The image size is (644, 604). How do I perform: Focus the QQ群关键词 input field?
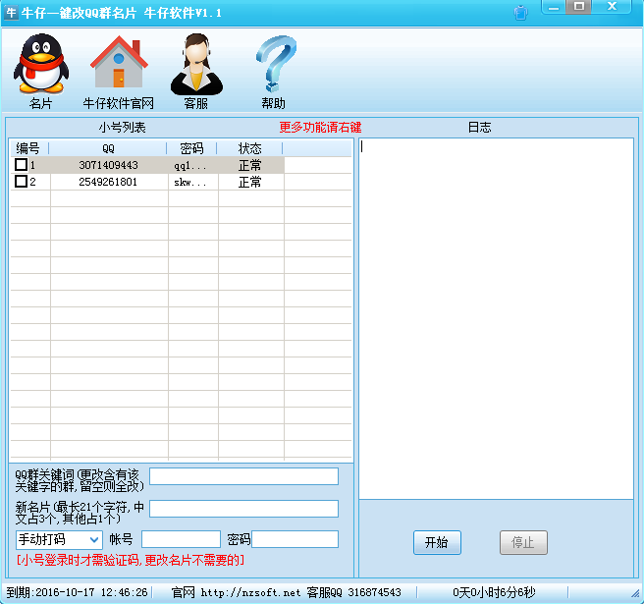coord(243,476)
